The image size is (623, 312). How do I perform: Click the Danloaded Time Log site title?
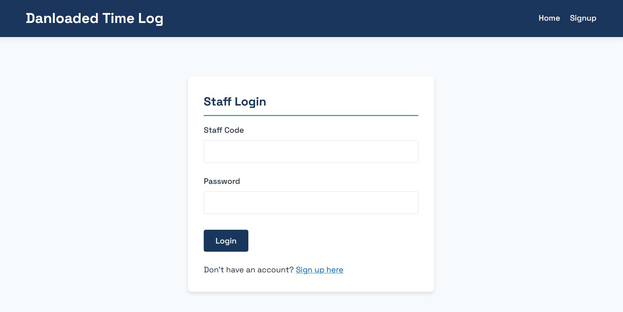[94, 18]
